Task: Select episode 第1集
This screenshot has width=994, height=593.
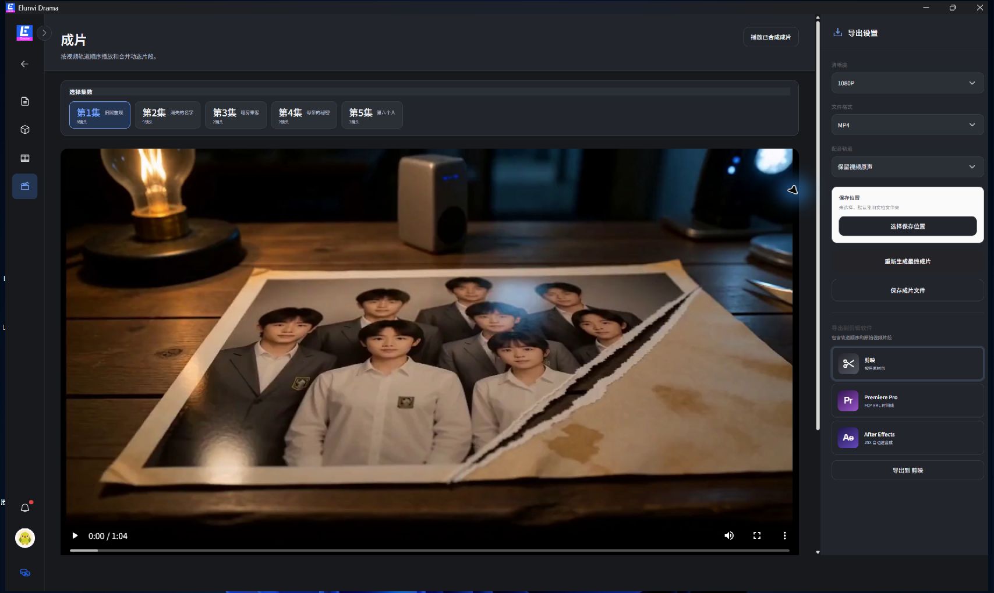Action: click(100, 115)
